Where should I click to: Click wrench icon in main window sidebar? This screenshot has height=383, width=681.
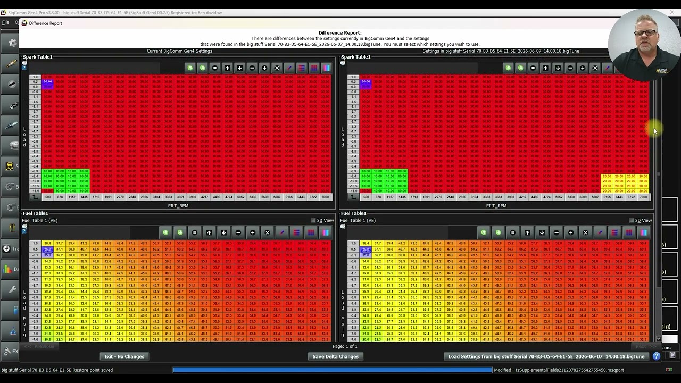point(12,289)
